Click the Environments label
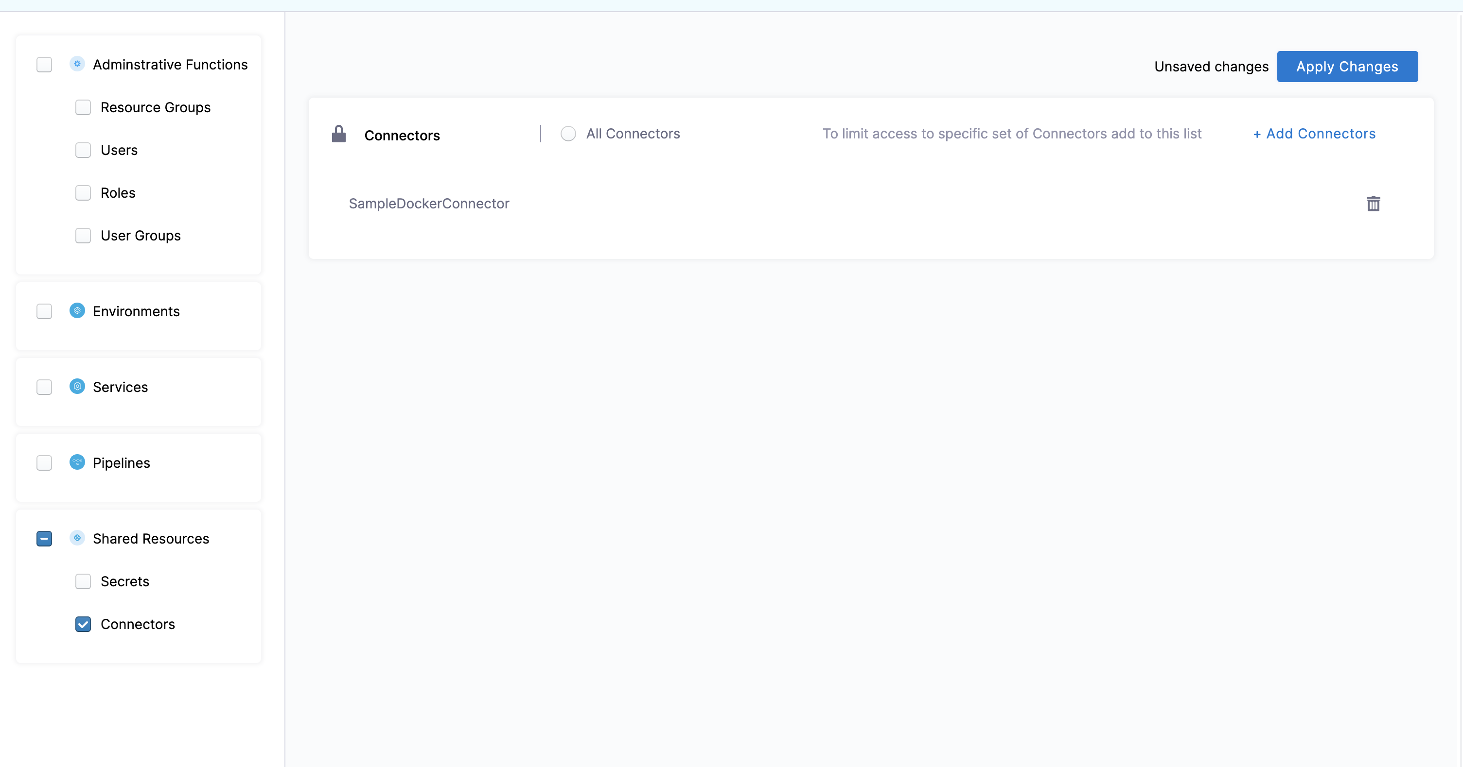 136,311
